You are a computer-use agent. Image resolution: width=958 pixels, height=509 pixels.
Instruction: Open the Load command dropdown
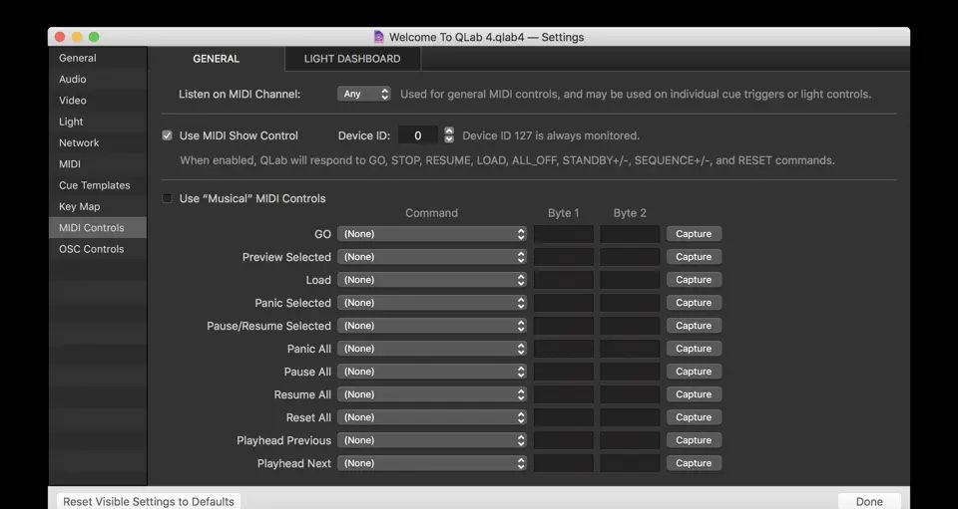coord(432,280)
